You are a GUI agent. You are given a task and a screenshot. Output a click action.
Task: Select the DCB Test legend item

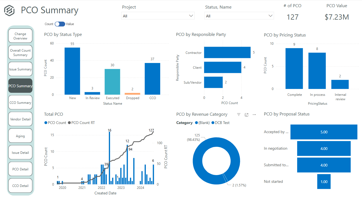pyautogui.click(x=220, y=123)
